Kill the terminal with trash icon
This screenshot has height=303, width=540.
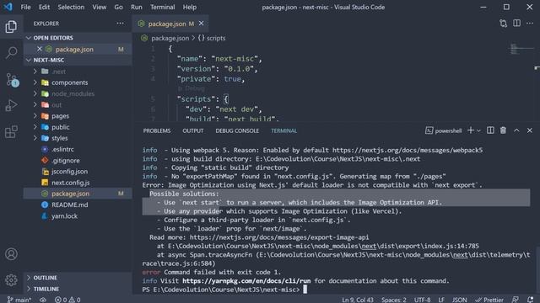click(503, 130)
